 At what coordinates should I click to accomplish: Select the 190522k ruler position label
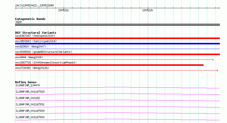click(148, 10)
